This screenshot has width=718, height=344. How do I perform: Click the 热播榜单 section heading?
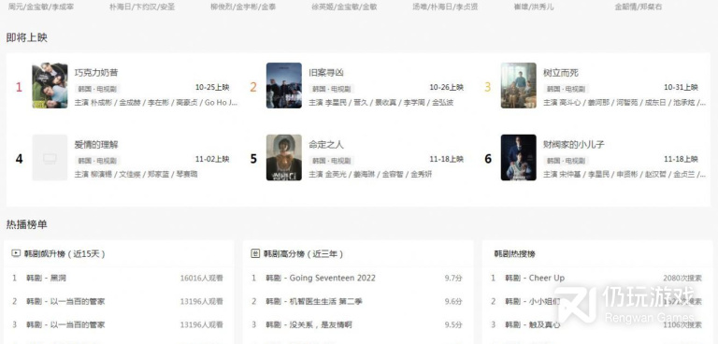(26, 224)
